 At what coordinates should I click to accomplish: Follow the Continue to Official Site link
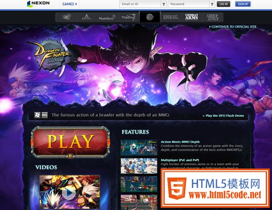[233, 27]
